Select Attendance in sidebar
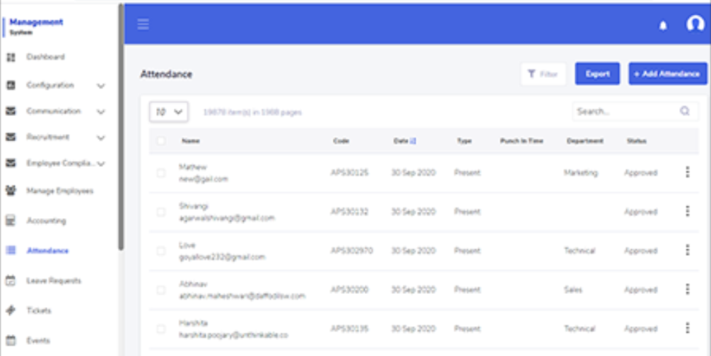This screenshot has width=711, height=356. 47,251
